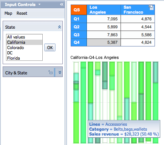The height and width of the screenshot is (145, 164).
Task: Open the Input Controls dropdown arrow
Action: click(39, 5)
